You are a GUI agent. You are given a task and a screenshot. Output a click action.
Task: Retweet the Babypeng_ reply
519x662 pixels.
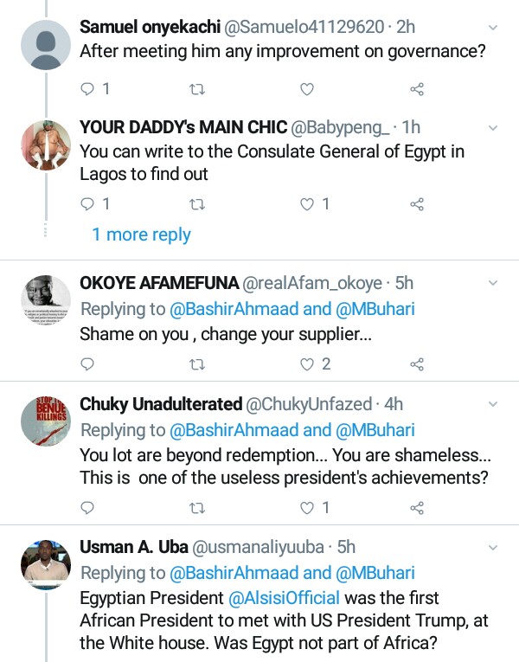pyautogui.click(x=196, y=204)
